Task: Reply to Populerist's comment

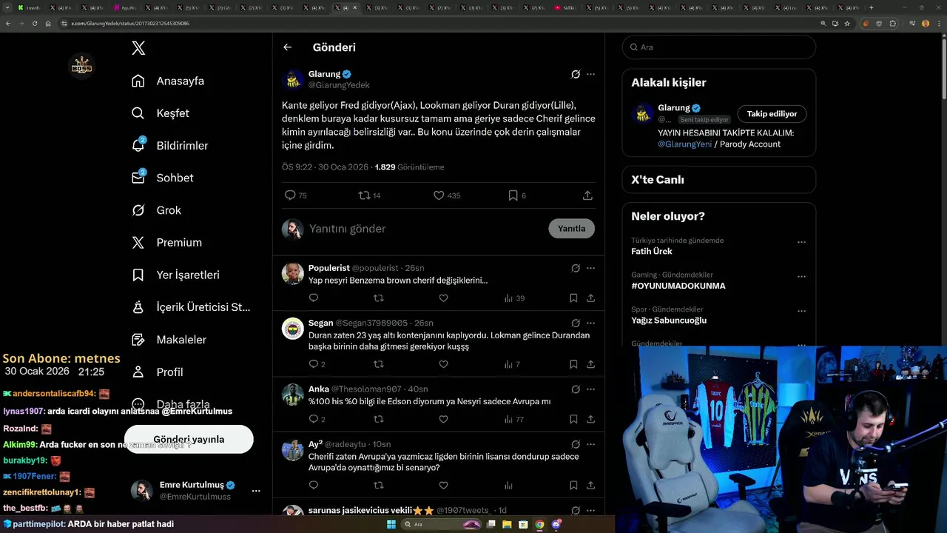Action: [x=314, y=298]
